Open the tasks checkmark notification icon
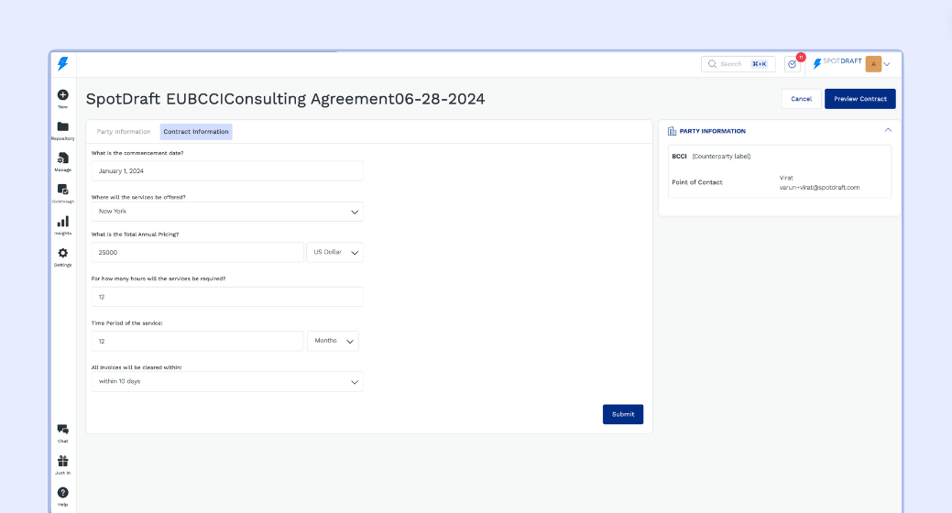The width and height of the screenshot is (952, 513). click(792, 64)
